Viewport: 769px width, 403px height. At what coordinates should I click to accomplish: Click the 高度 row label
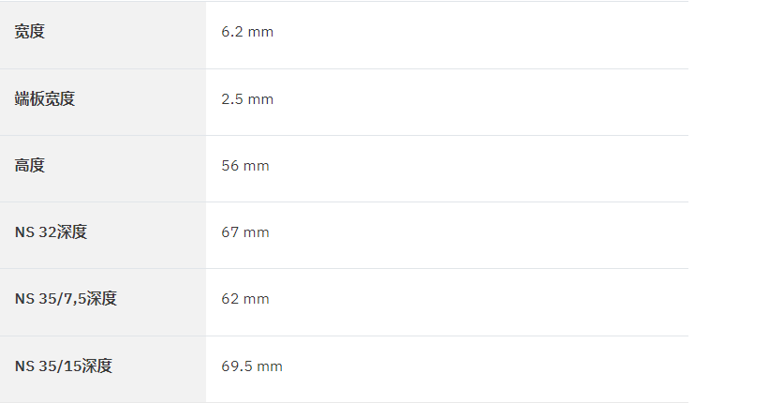click(29, 166)
